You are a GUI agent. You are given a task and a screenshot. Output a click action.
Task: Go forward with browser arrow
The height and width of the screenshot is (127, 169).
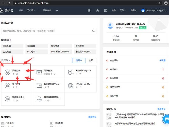(x=4, y=3)
